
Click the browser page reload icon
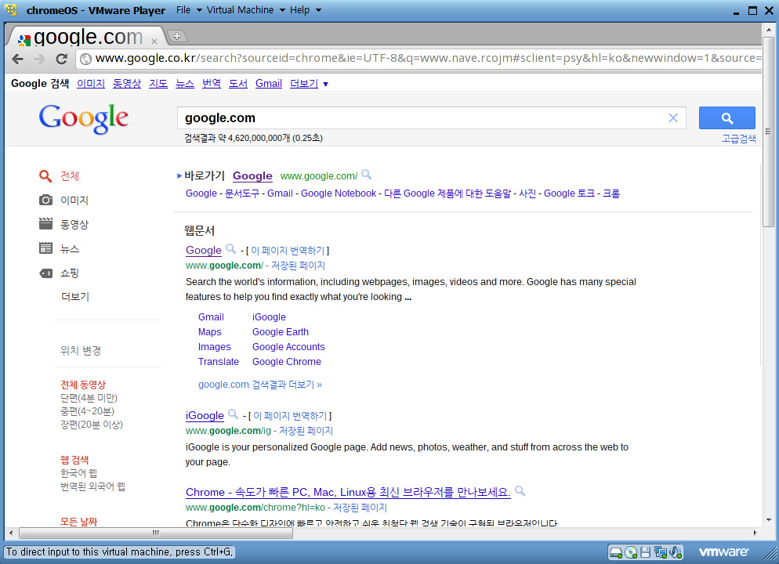pyautogui.click(x=61, y=58)
